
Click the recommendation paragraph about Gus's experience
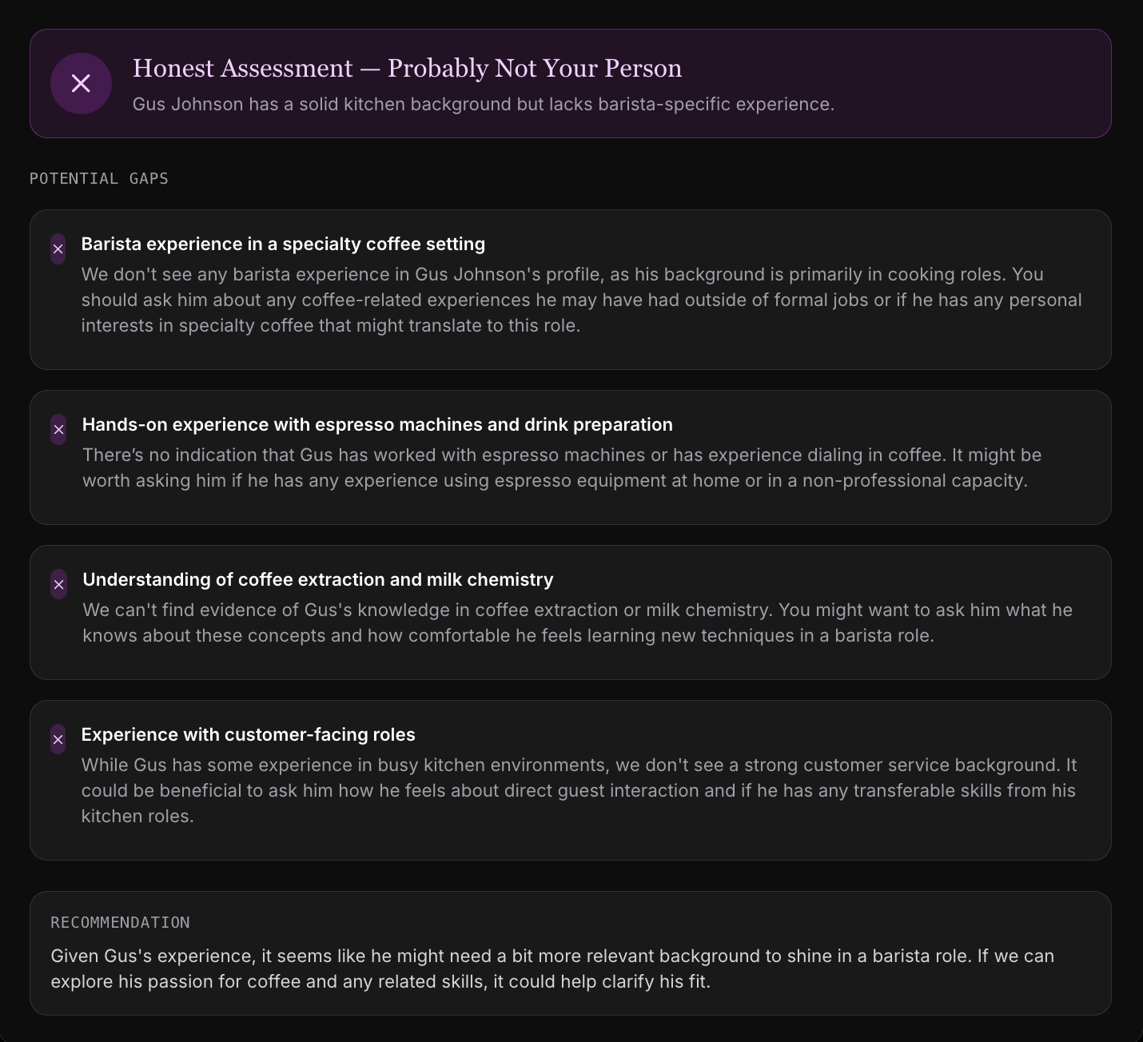pos(552,968)
